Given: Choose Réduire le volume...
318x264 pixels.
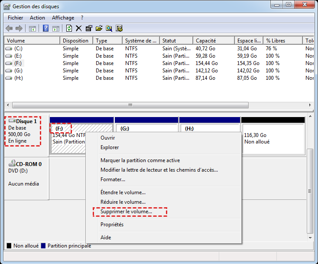Looking at the screenshot, I should pos(164,202).
